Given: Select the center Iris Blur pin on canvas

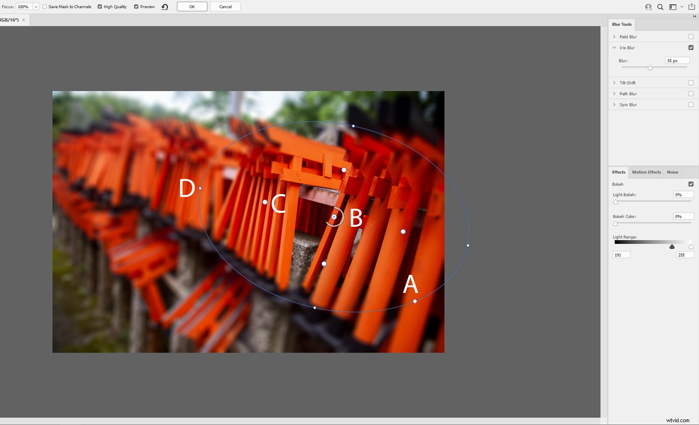Looking at the screenshot, I should click(x=334, y=217).
